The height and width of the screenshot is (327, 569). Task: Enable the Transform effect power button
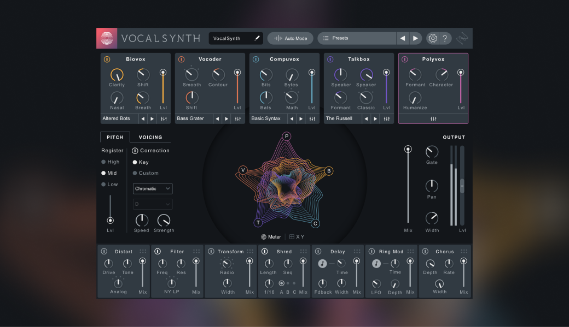tap(211, 251)
